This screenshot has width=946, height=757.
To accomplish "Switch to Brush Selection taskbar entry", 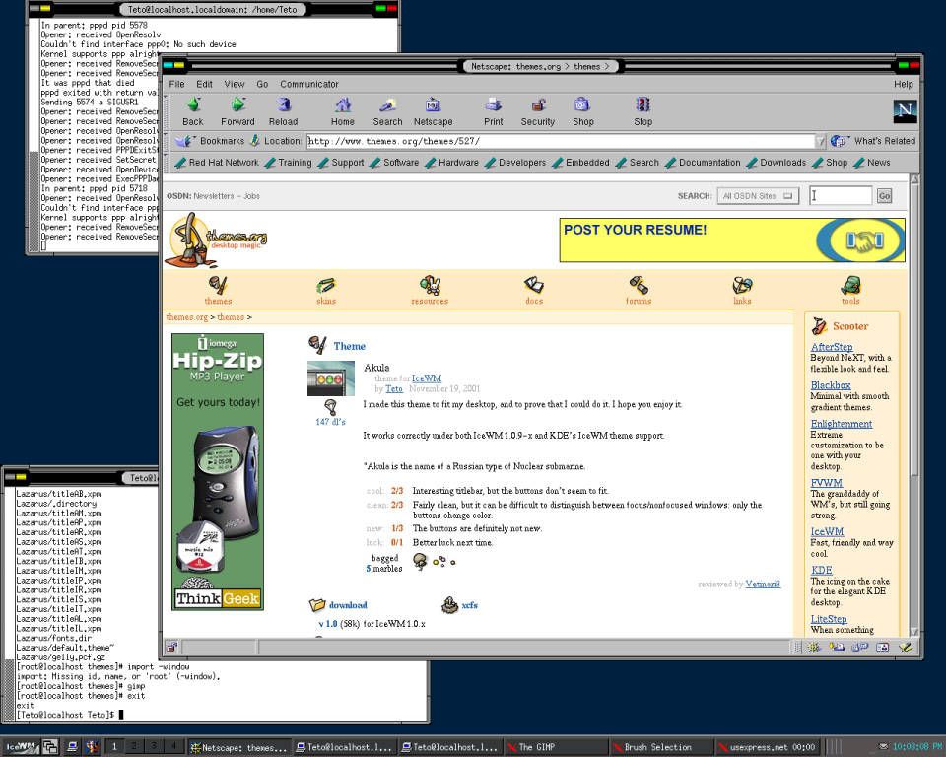I will pos(661,747).
